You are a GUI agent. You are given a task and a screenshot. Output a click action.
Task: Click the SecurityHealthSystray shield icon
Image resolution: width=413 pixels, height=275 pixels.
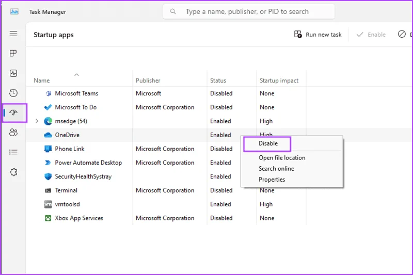[48, 176]
